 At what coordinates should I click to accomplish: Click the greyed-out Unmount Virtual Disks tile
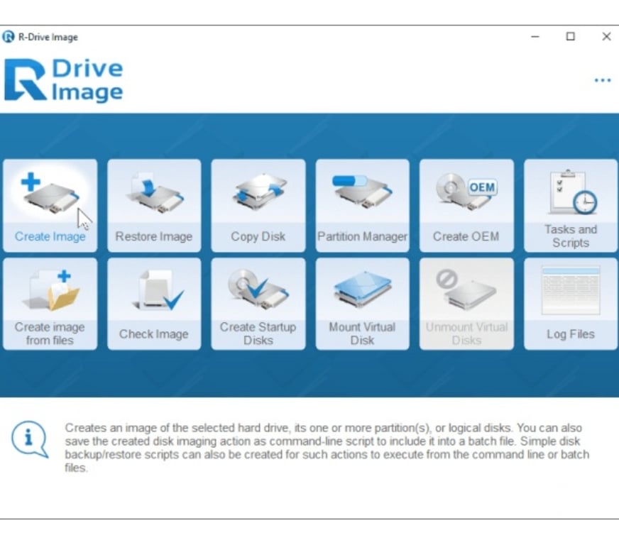[466, 304]
